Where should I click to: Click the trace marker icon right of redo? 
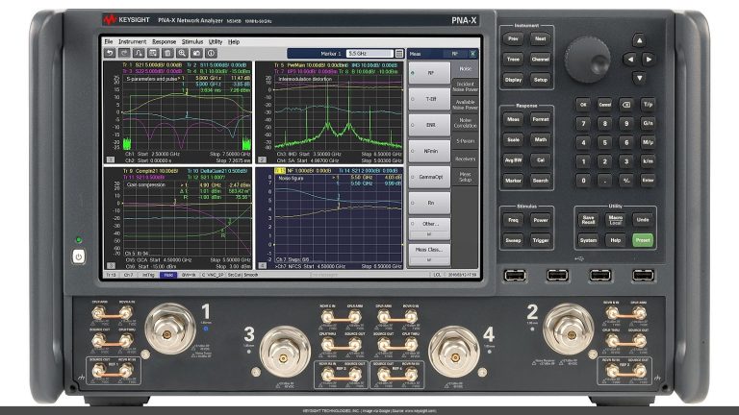pos(139,53)
